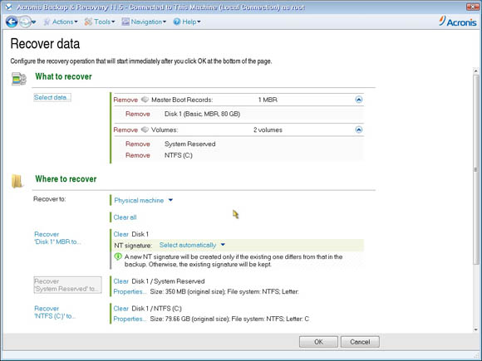Open Properties for the NTFS (C:) volume
This screenshot has height=361, width=482.
pos(130,319)
